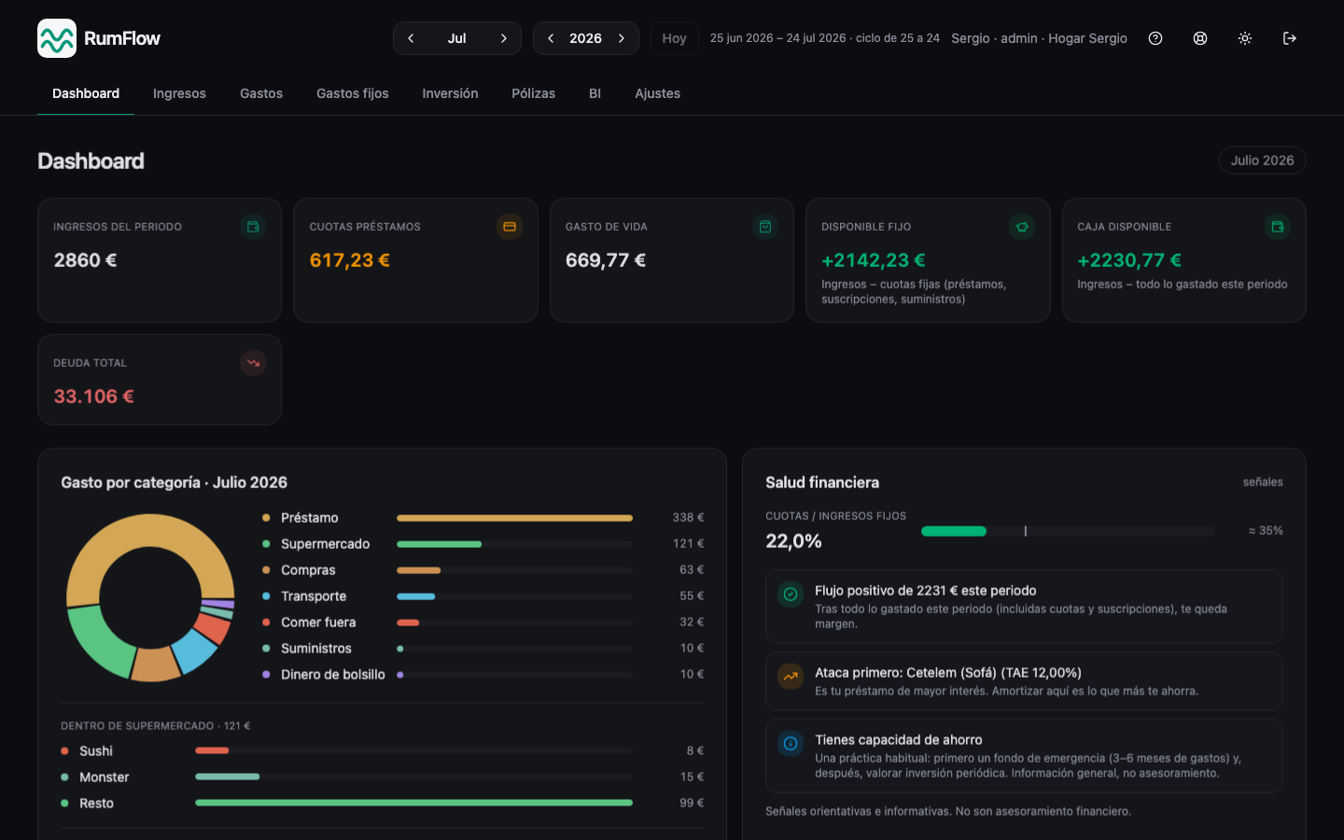Go to previous year arrow
Image resolution: width=1344 pixels, height=840 pixels.
tap(551, 38)
